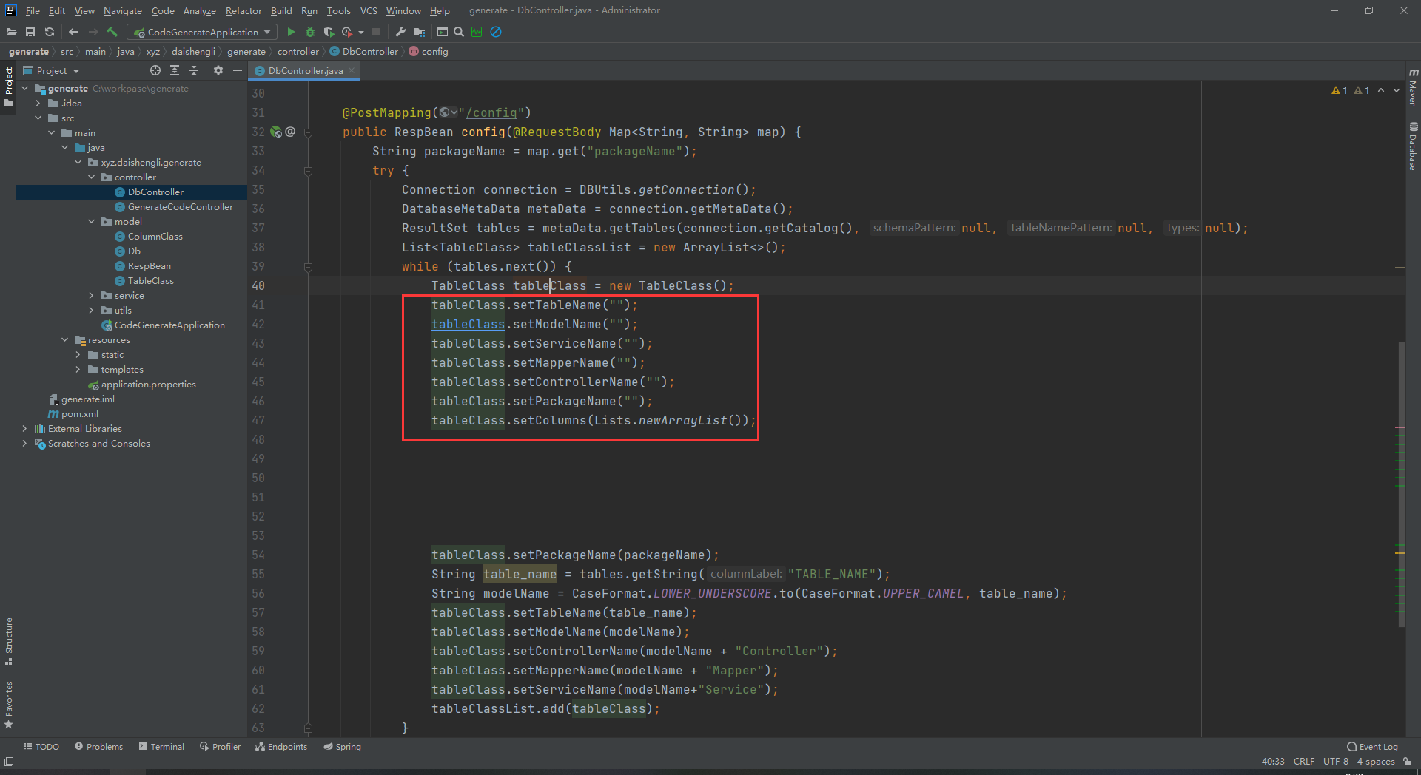Toggle the Project side tab
The height and width of the screenshot is (775, 1421).
click(8, 87)
